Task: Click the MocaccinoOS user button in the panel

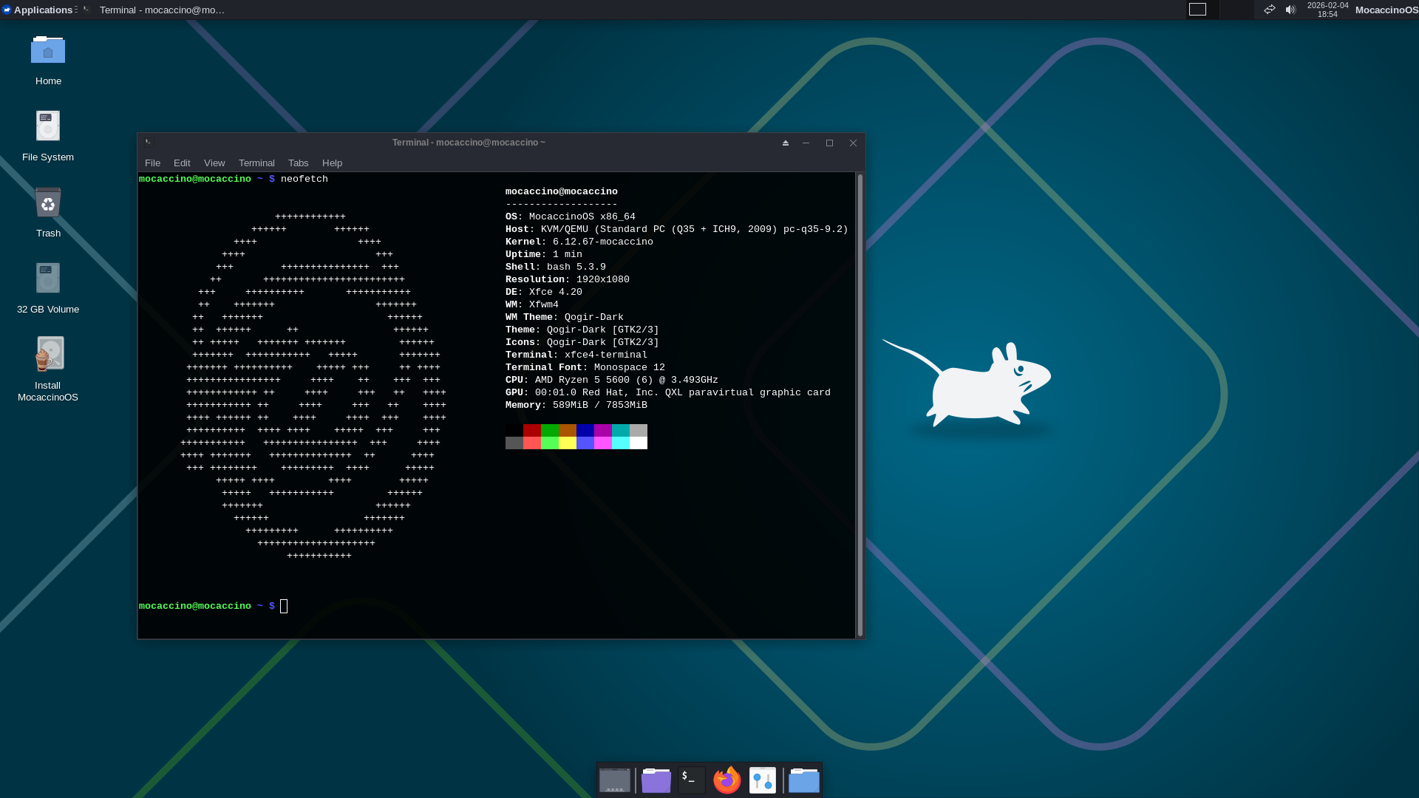Action: pyautogui.click(x=1386, y=10)
